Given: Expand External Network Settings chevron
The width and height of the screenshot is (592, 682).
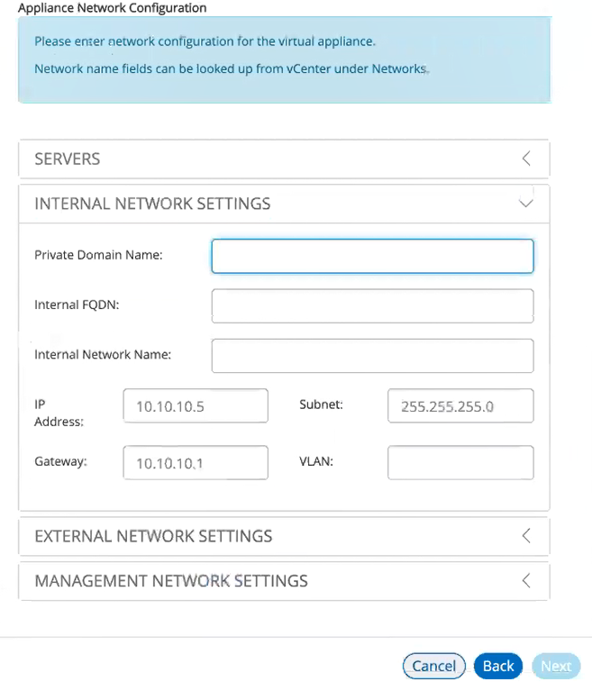Looking at the screenshot, I should click(526, 536).
